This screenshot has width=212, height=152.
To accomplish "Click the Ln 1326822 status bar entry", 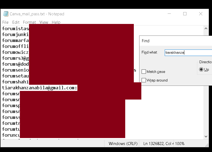I will click(159, 143).
